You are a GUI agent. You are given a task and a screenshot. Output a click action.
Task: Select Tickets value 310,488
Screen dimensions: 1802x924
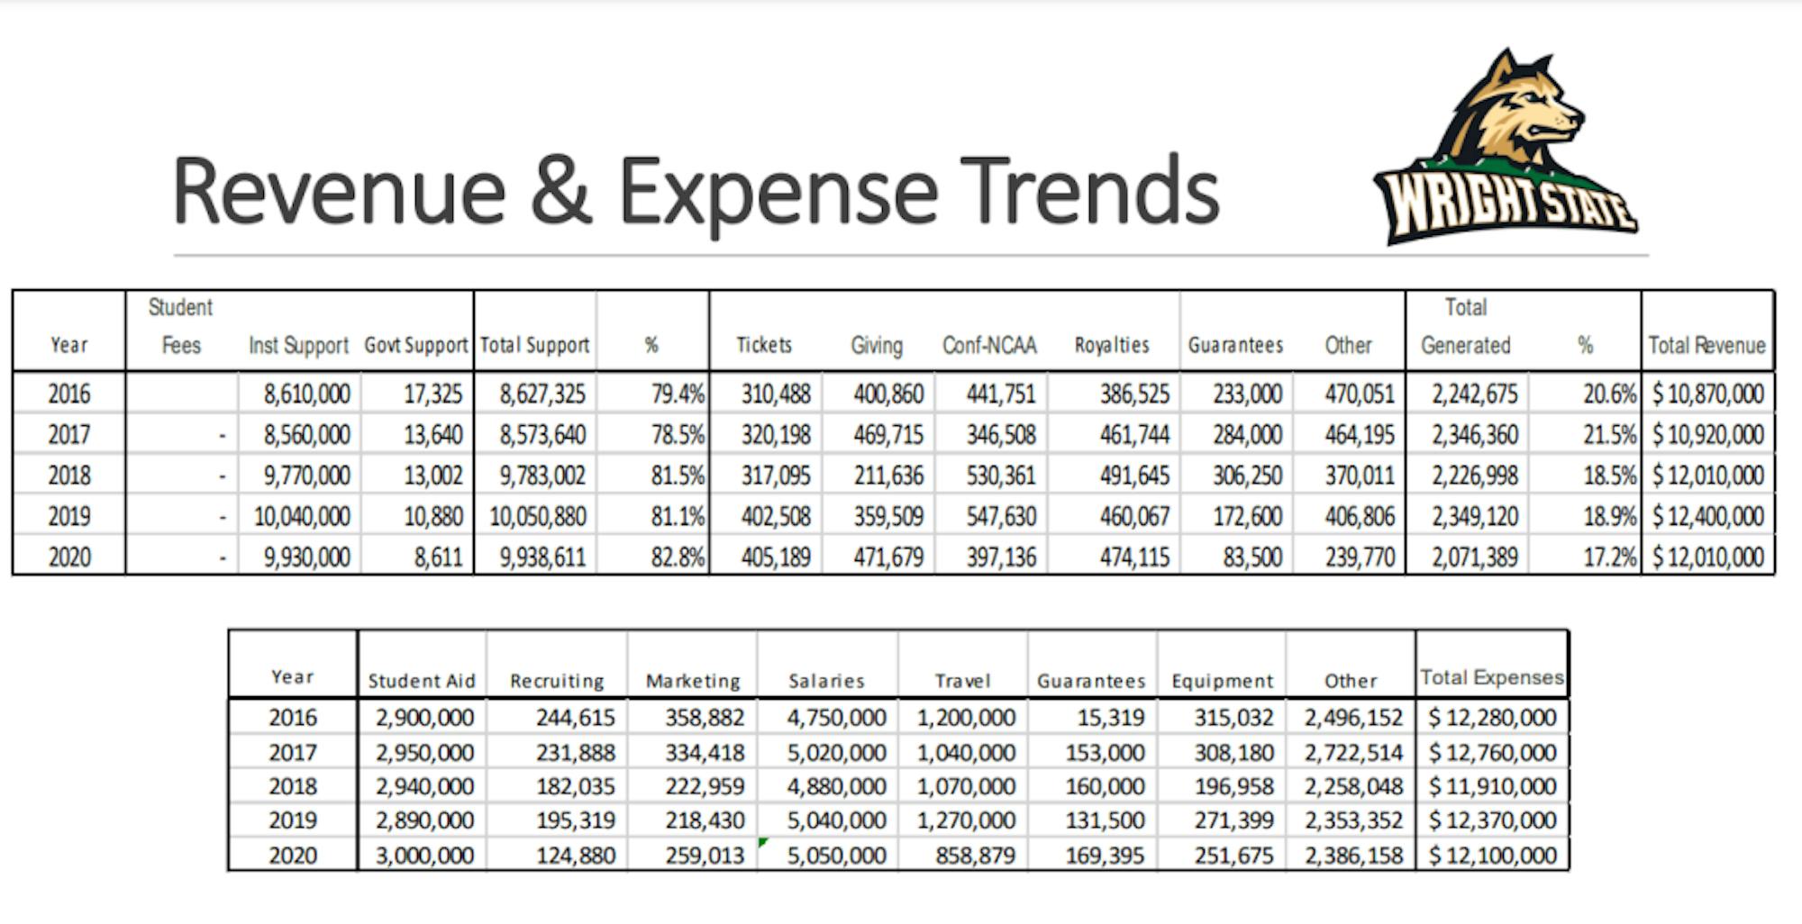pyautogui.click(x=776, y=394)
